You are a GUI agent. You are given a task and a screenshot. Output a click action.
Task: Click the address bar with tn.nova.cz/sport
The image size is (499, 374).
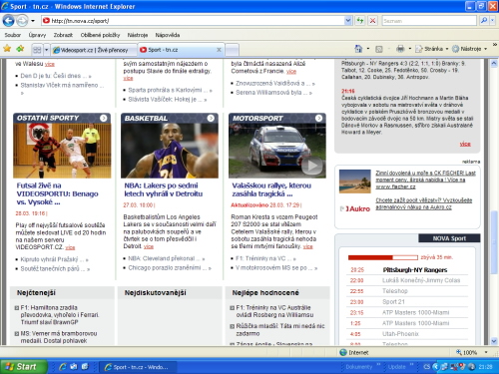tap(193, 21)
